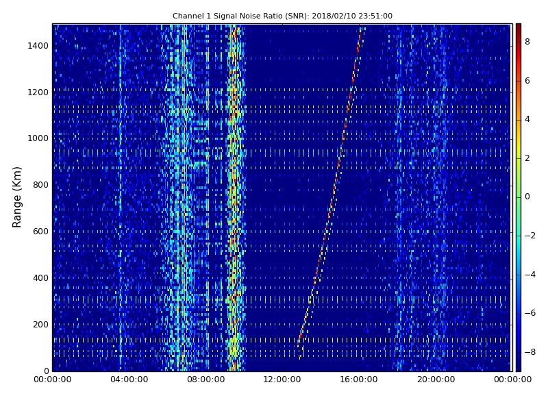Viewport: 548px width, 411px height.
Task: Click the green middle of the colorbar
Action: pyautogui.click(x=519, y=197)
